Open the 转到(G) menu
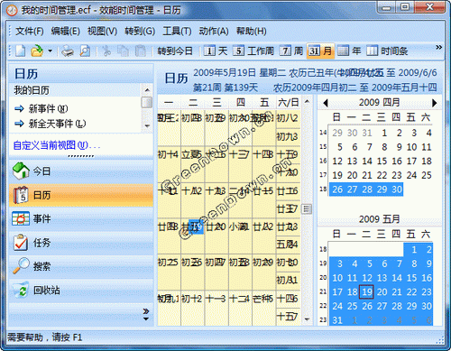Screen dimensions: 451x351 (140, 31)
